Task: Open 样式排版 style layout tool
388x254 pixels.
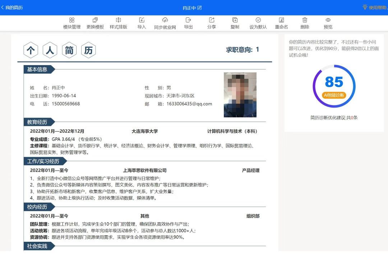Action: point(119,20)
